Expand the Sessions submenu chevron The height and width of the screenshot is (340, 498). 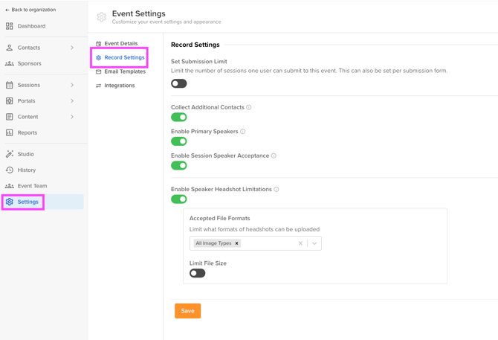click(72, 85)
